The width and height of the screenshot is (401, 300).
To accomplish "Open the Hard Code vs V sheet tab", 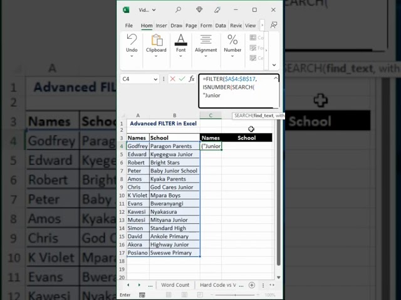I will (218, 285).
